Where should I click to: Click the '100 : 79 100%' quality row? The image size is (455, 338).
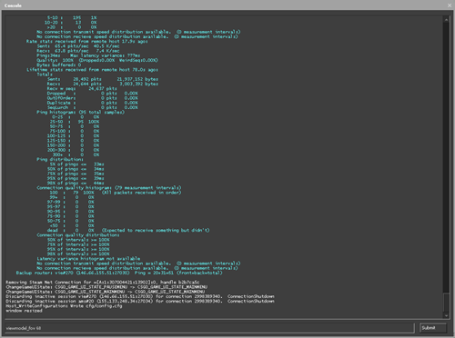116,193
